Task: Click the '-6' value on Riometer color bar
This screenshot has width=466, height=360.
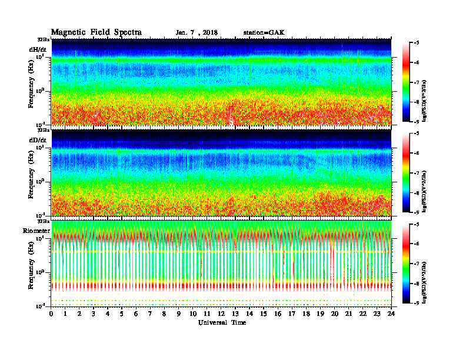Action: [417, 244]
